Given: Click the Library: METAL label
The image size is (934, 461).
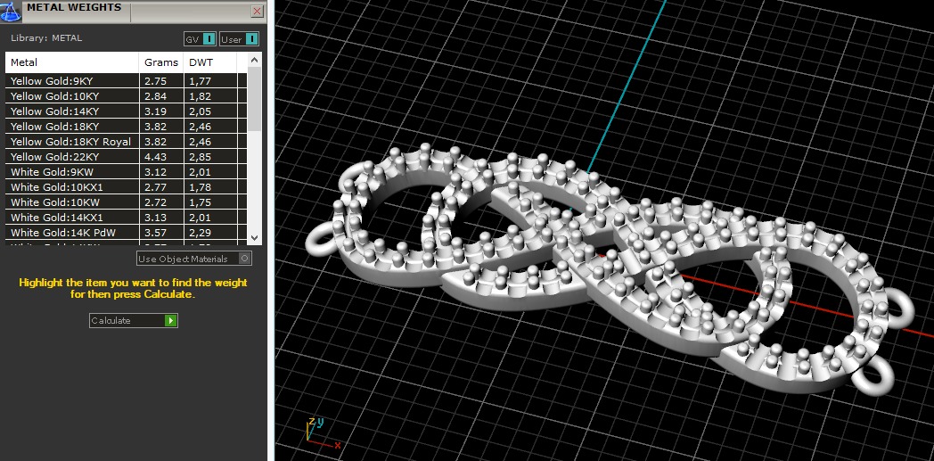Looking at the screenshot, I should [46, 38].
